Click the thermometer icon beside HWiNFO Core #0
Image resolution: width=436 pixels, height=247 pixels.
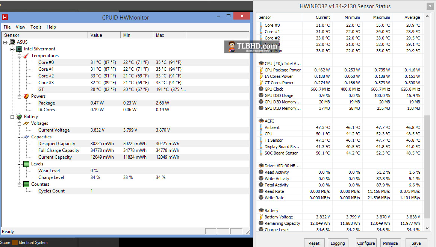click(261, 25)
